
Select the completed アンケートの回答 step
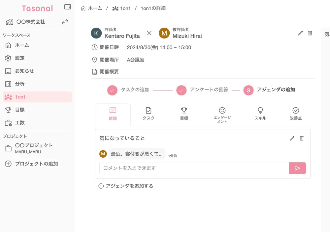pos(181,90)
